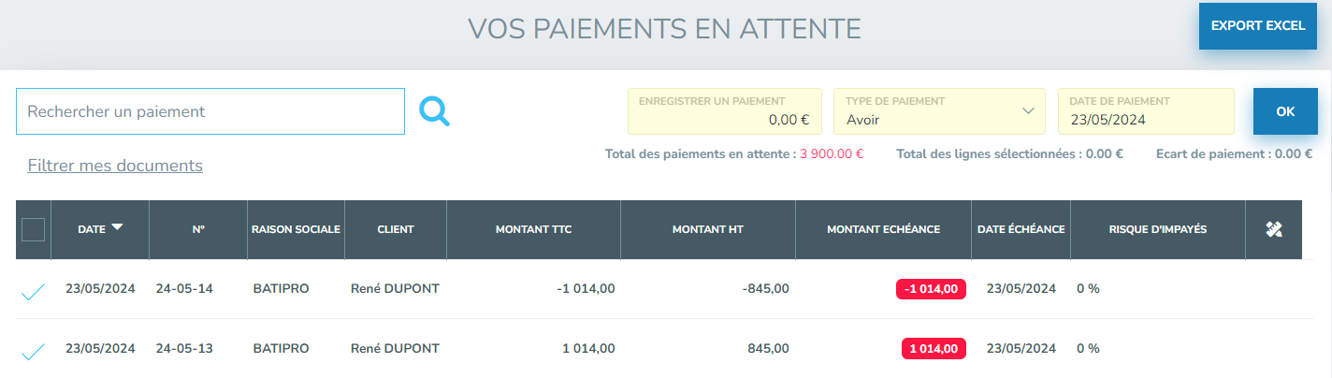The image size is (1332, 378).
Task: Toggle checkmark for invoice 24-05-13
Action: coord(33,353)
